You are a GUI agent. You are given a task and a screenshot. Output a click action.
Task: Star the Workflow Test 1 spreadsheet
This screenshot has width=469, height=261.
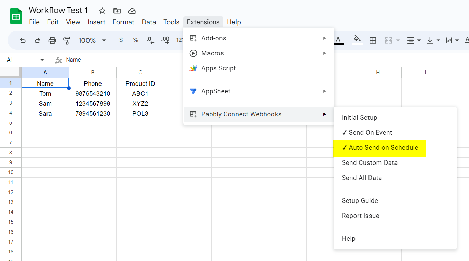click(102, 11)
